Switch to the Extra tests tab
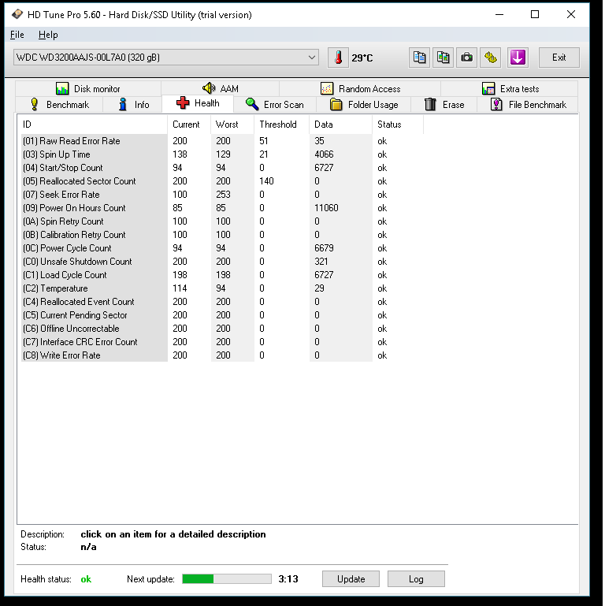This screenshot has width=605, height=606. (510, 89)
